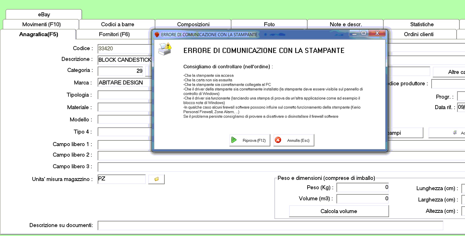This screenshot has height=236, width=465.
Task: Minimize the printer error dialog
Action: click(354, 34)
